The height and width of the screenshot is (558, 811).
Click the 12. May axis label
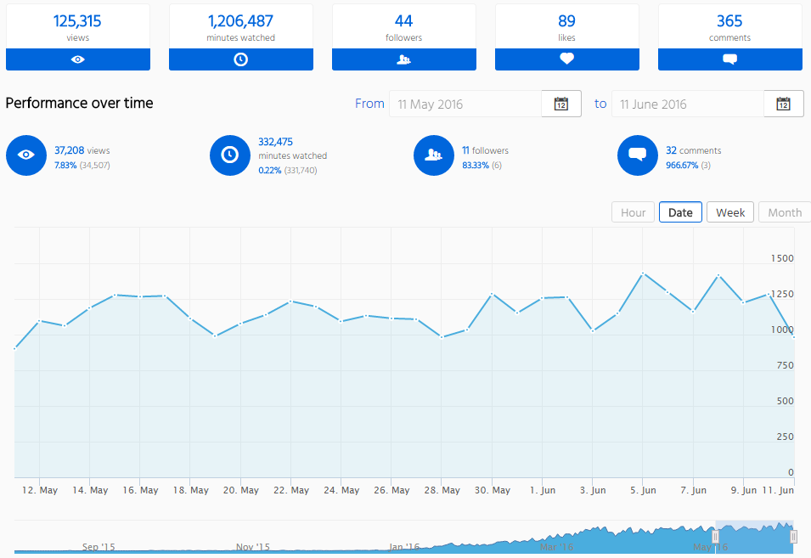[40, 490]
